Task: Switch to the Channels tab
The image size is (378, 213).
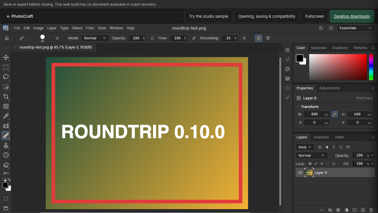Action: [321, 137]
